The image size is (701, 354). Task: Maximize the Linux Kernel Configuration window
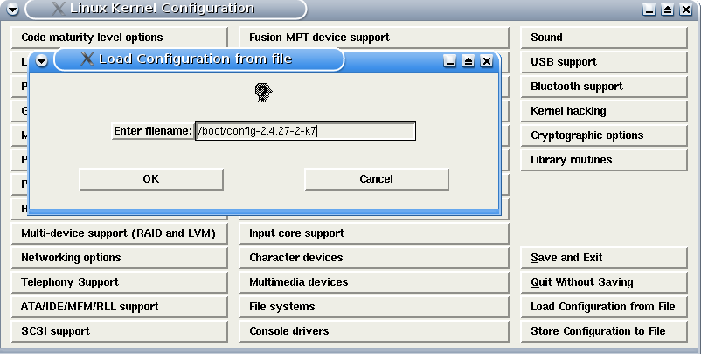[x=668, y=9]
